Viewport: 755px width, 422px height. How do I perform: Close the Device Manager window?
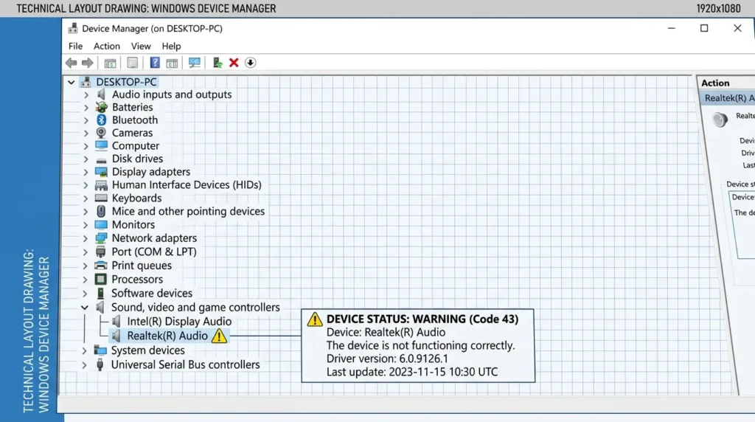[737, 29]
